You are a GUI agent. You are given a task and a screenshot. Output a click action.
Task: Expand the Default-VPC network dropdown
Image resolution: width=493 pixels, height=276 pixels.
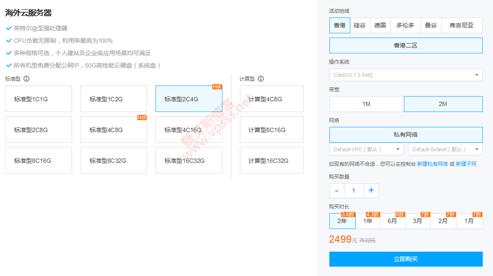coord(366,149)
